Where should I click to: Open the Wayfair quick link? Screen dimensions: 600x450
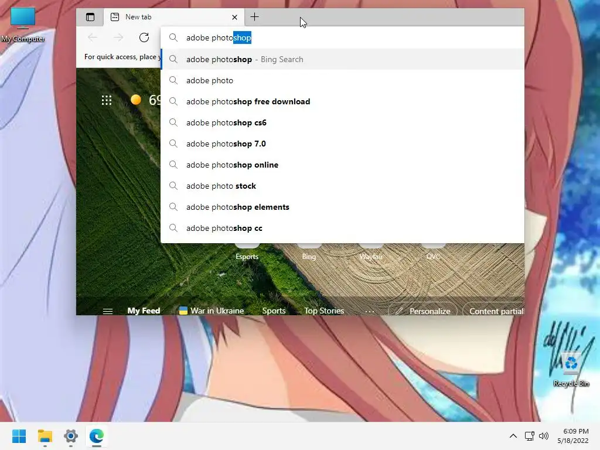point(371,253)
